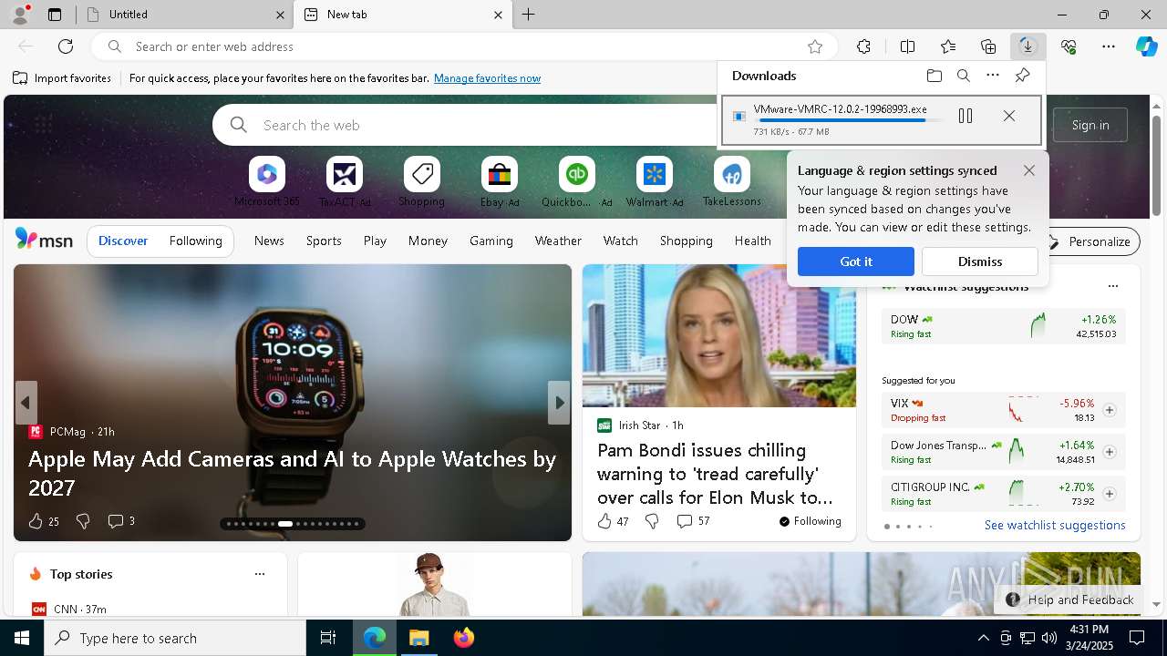1167x656 pixels.
Task: Open more options in Downloads panel
Action: point(993,76)
